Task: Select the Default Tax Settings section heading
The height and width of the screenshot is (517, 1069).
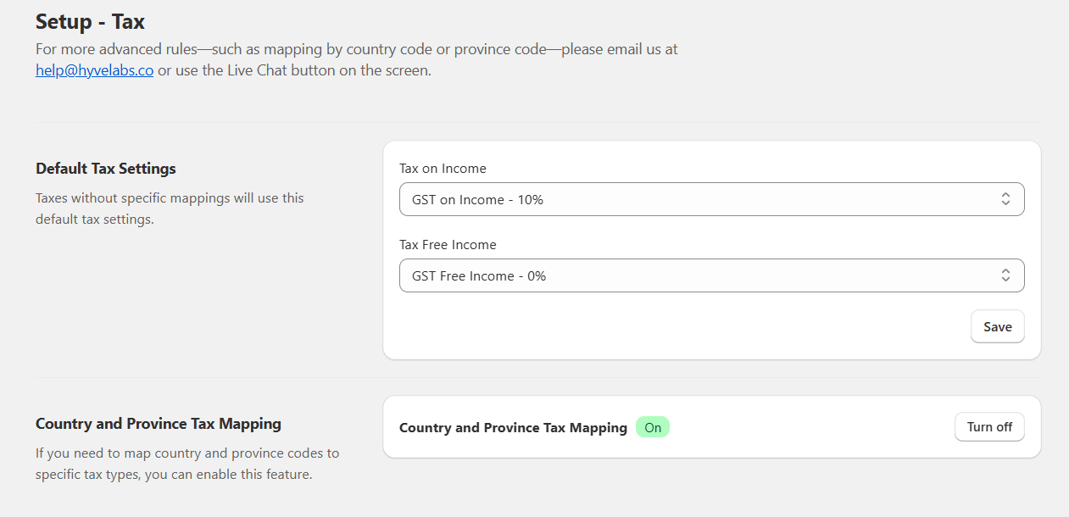Action: tap(106, 169)
